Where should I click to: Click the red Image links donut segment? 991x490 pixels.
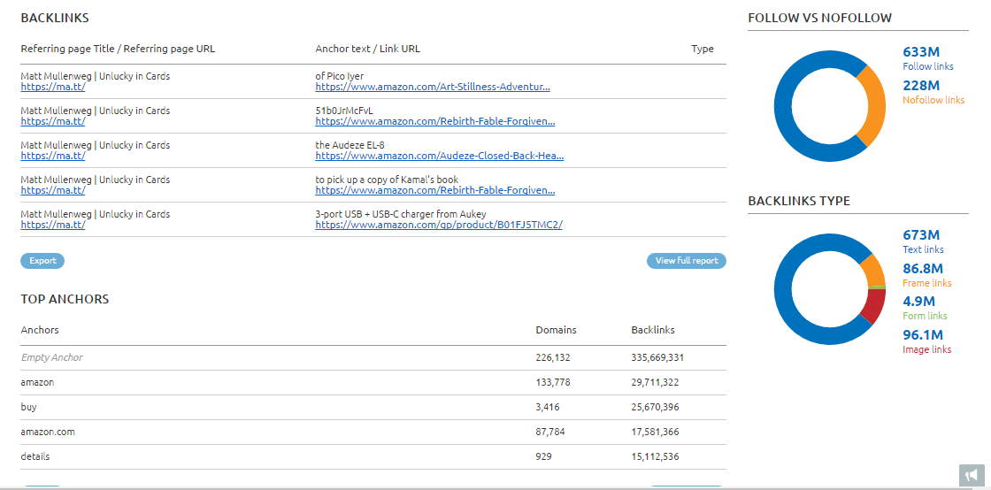(x=874, y=309)
